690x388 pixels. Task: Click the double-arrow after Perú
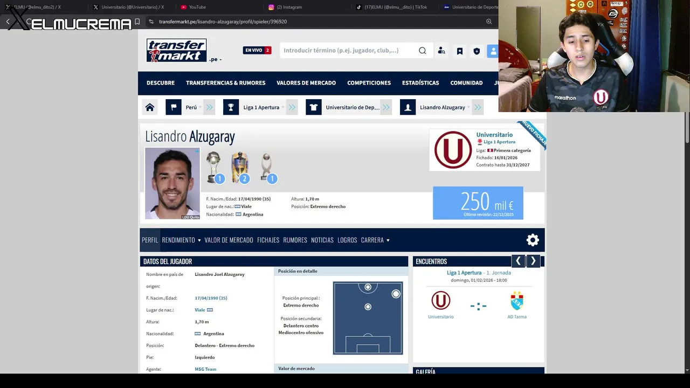pyautogui.click(x=210, y=107)
